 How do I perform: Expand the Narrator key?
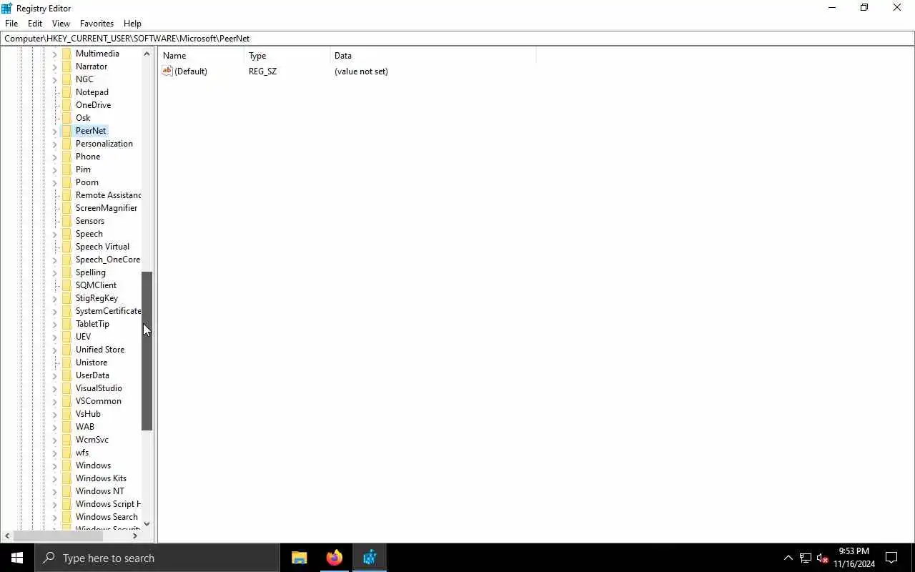pyautogui.click(x=54, y=67)
